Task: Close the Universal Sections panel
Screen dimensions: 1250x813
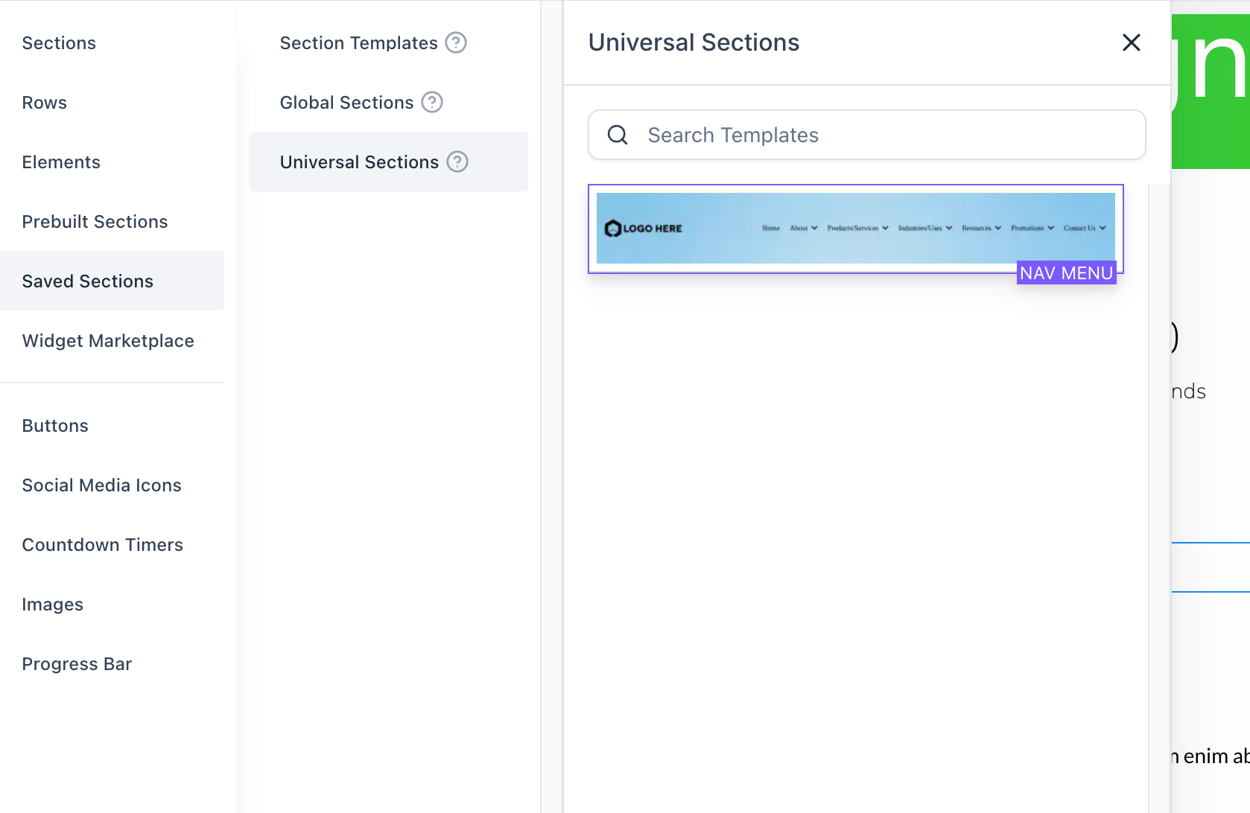Action: (1132, 42)
